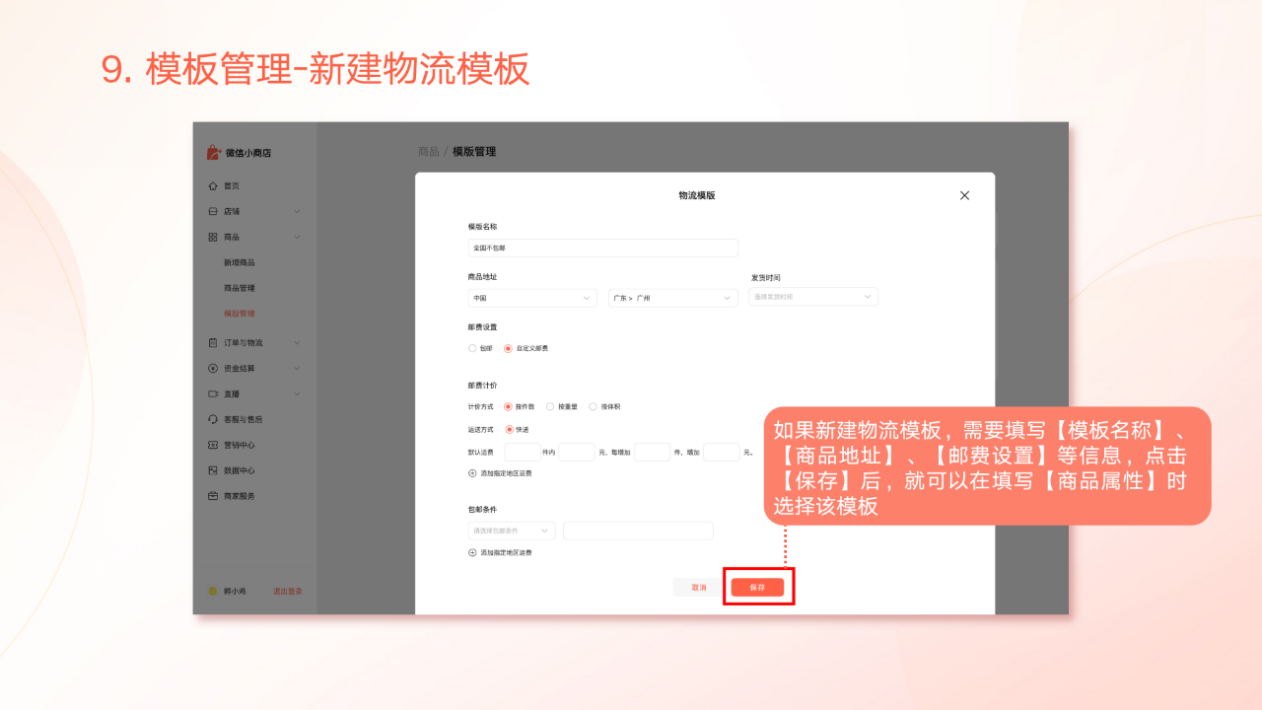Select the 包邮 radio option
1262x710 pixels.
(x=472, y=348)
